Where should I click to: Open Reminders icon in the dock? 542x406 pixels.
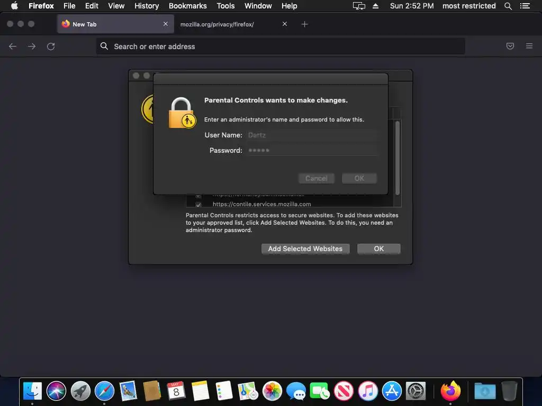pos(224,391)
